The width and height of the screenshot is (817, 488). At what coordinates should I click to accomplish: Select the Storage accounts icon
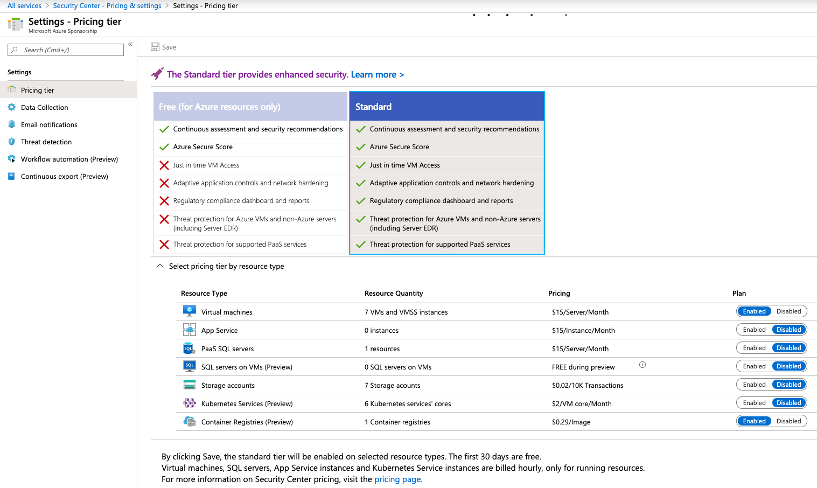189,384
